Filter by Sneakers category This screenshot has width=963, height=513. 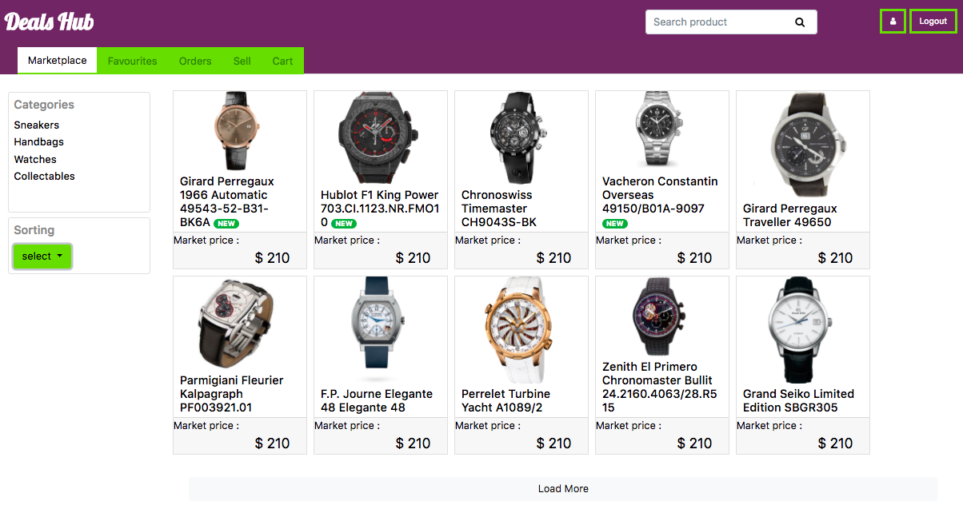pyautogui.click(x=37, y=125)
